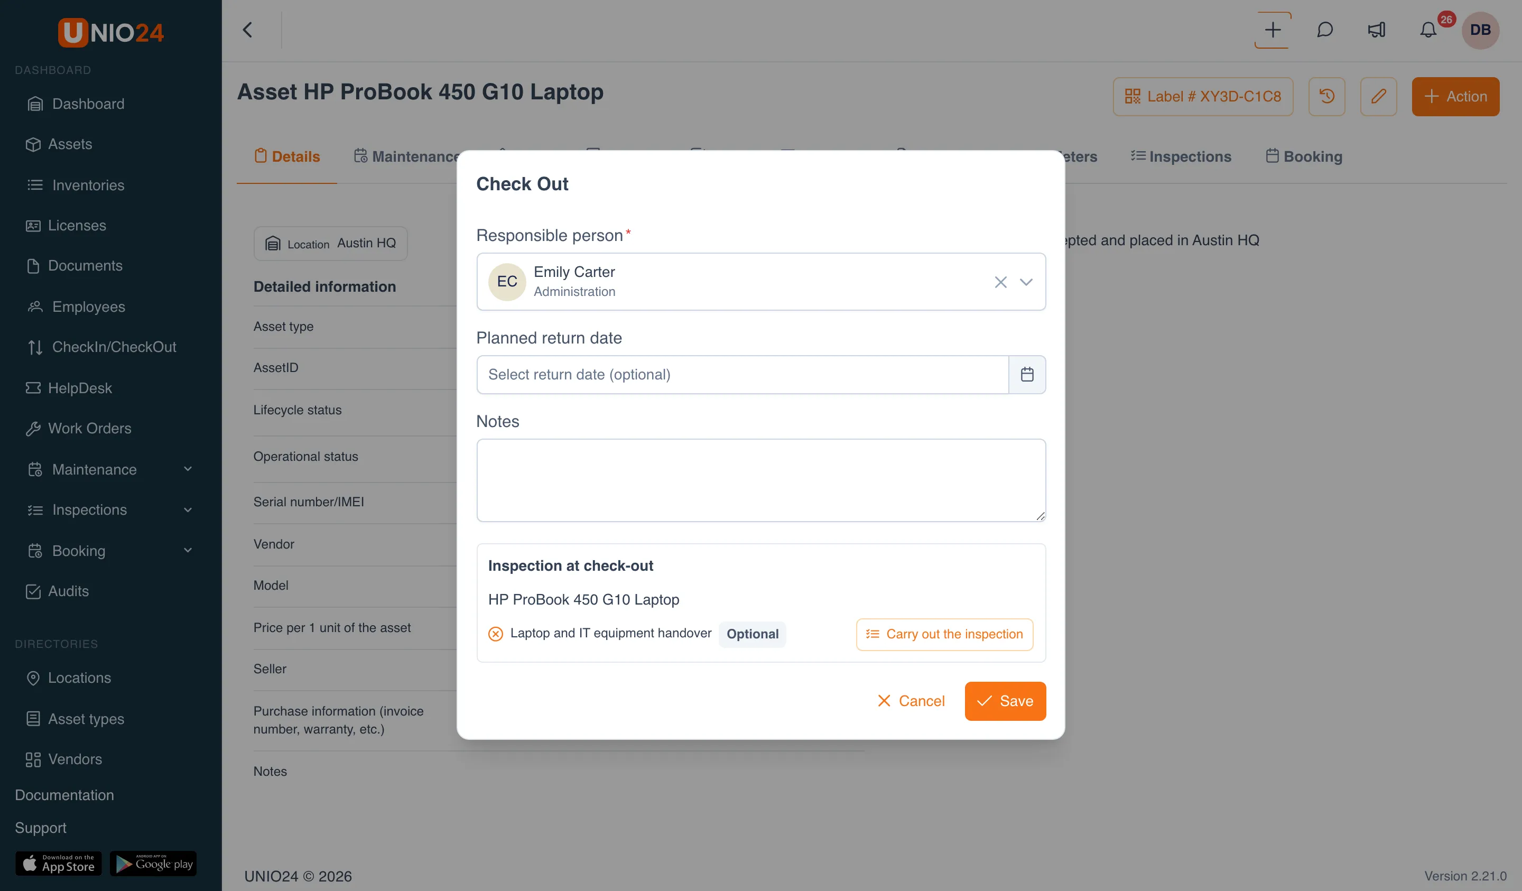Expand the Inspections sidebar submenu

pos(187,510)
